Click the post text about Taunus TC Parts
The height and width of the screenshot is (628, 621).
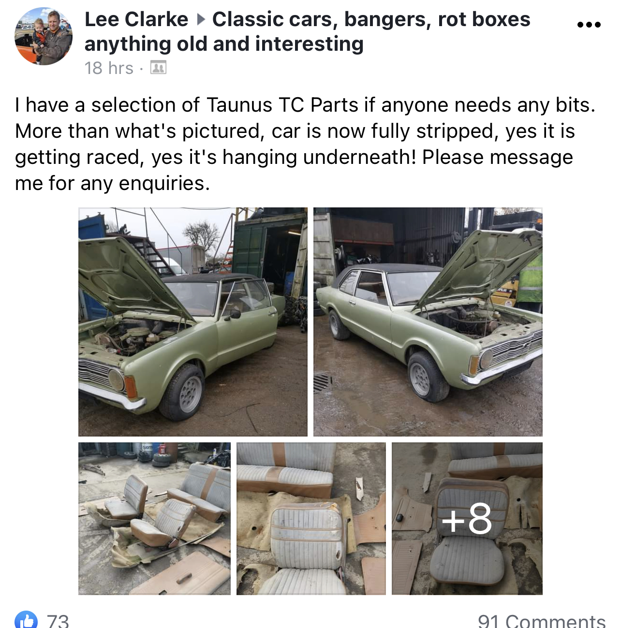point(305,144)
